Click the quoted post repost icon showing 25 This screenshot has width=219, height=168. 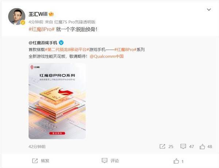(x=162, y=146)
